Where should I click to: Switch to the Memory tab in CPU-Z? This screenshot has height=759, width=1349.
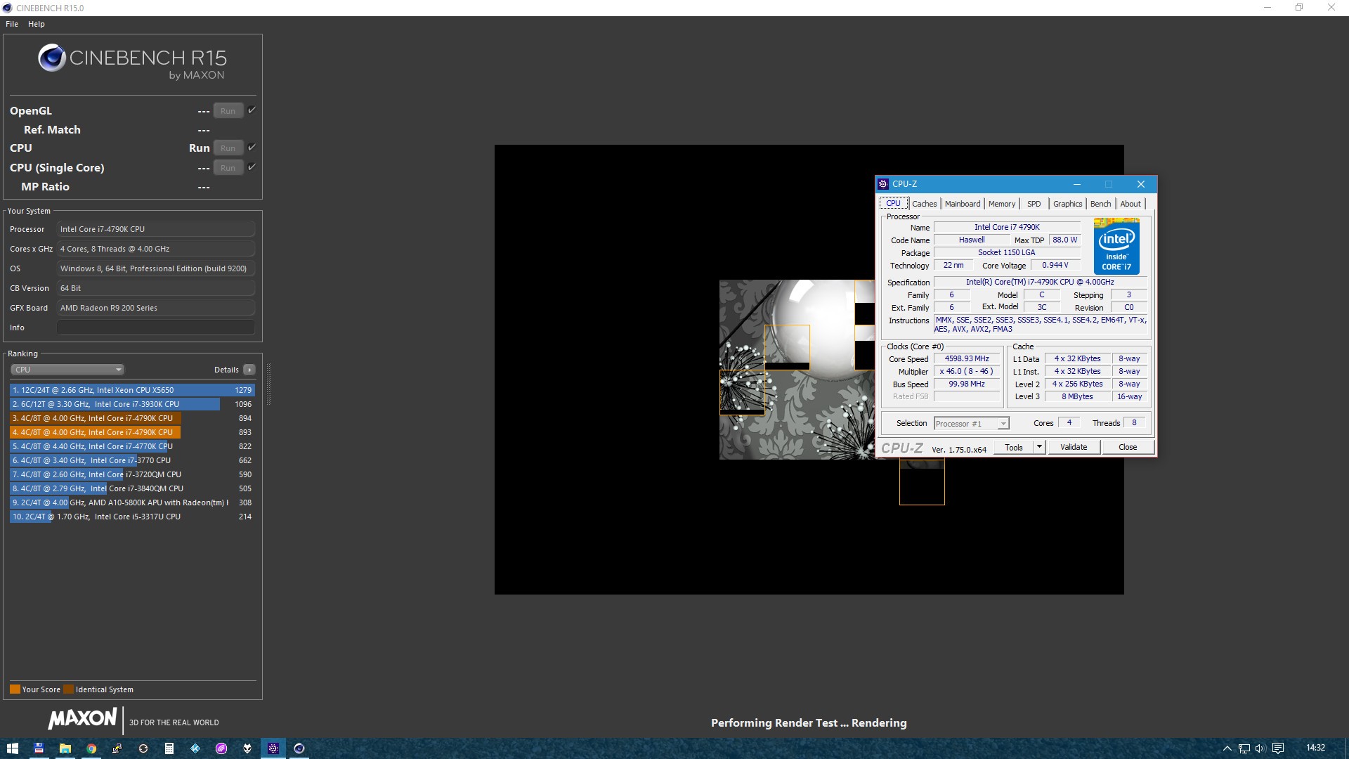pyautogui.click(x=1001, y=204)
